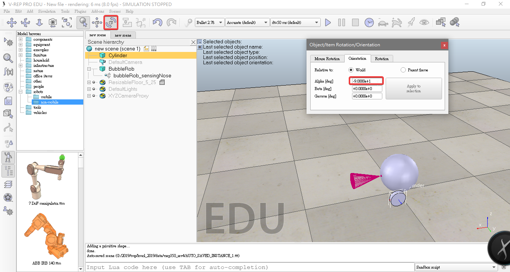This screenshot has width=510, height=272.
Task: Open the Plugins menu
Action: [x=80, y=12]
